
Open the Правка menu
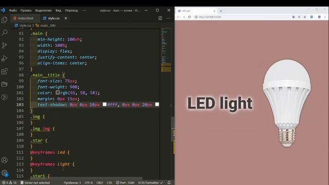pyautogui.click(x=26, y=10)
